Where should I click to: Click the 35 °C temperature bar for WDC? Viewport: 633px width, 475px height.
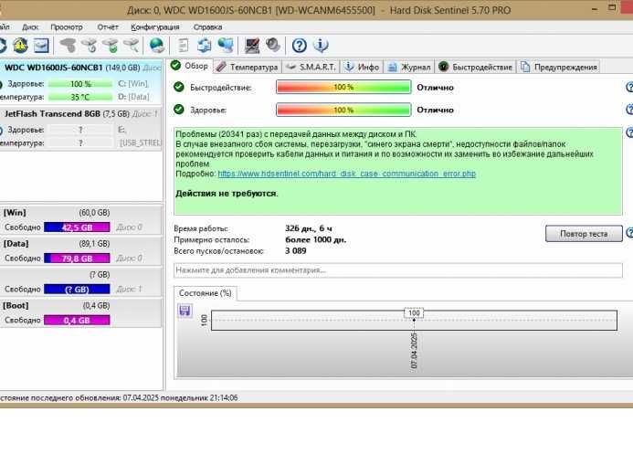click(x=80, y=97)
